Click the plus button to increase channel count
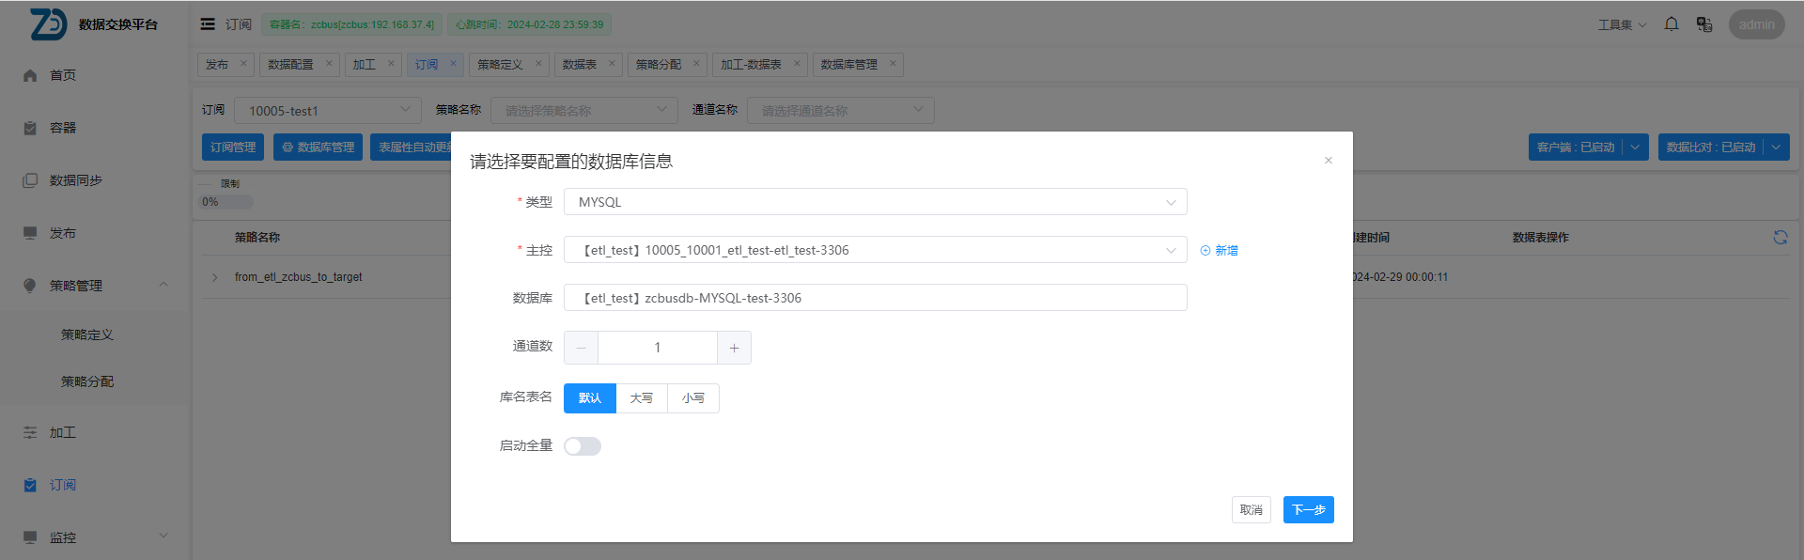Screen dimensions: 1804x560 [734, 348]
